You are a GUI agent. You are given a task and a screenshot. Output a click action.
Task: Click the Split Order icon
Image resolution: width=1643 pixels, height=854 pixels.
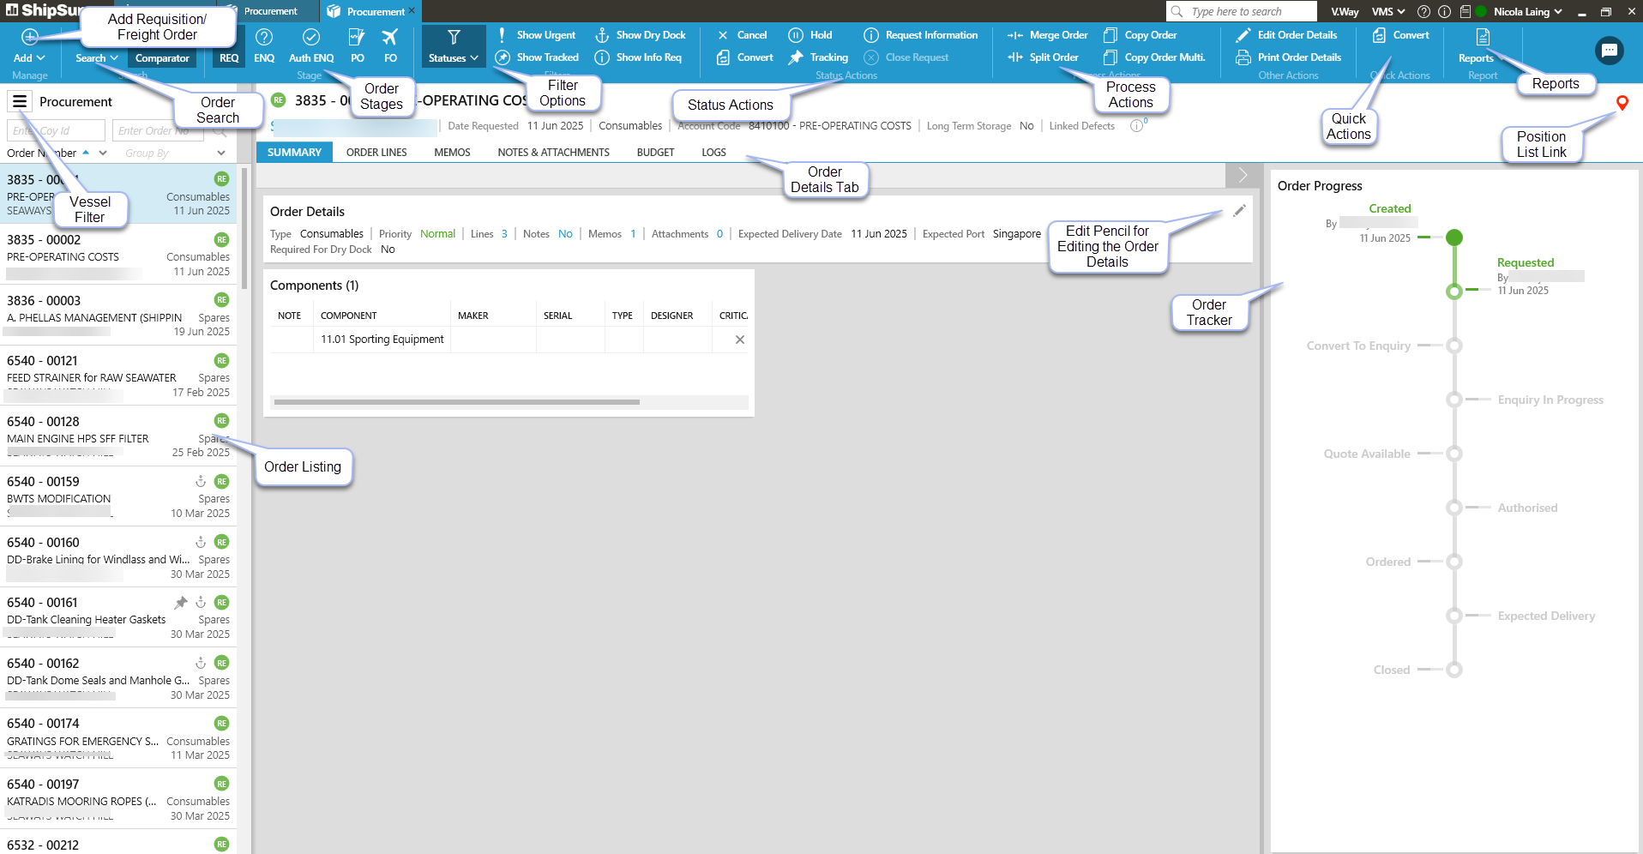coord(1015,57)
